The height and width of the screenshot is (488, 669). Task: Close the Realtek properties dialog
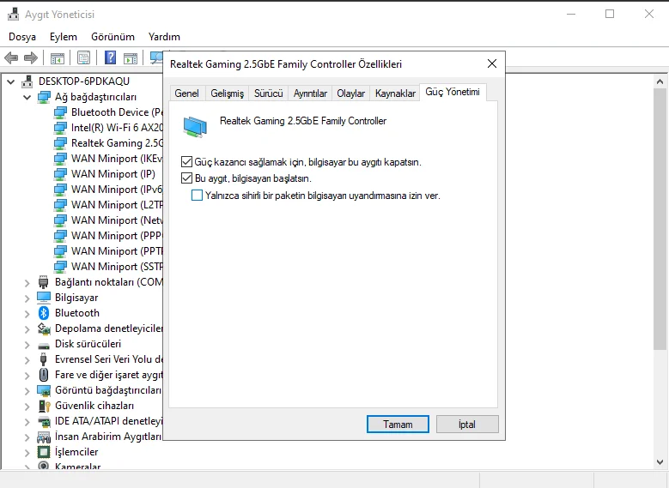click(x=492, y=63)
